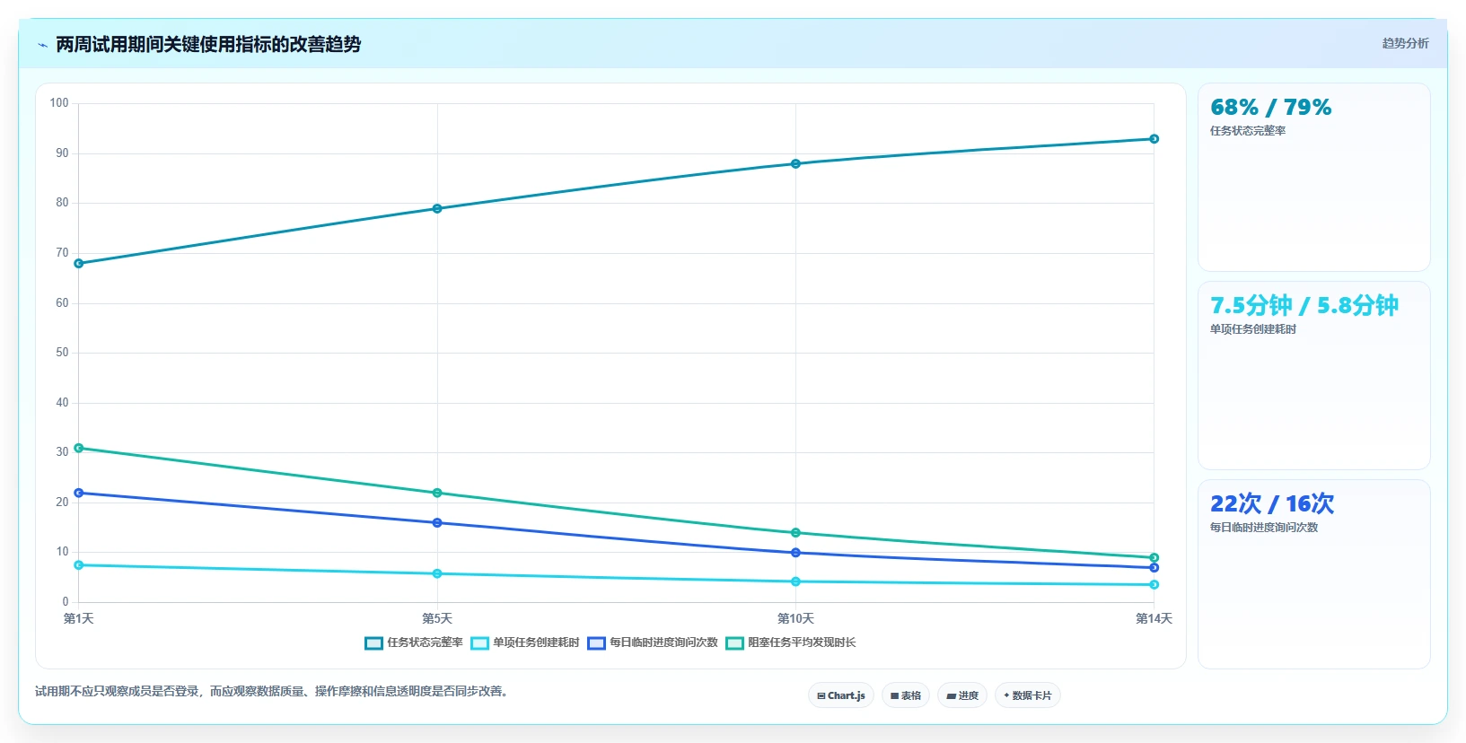Click the 第10天 x-axis label
This screenshot has height=743, width=1466.
[x=795, y=618]
